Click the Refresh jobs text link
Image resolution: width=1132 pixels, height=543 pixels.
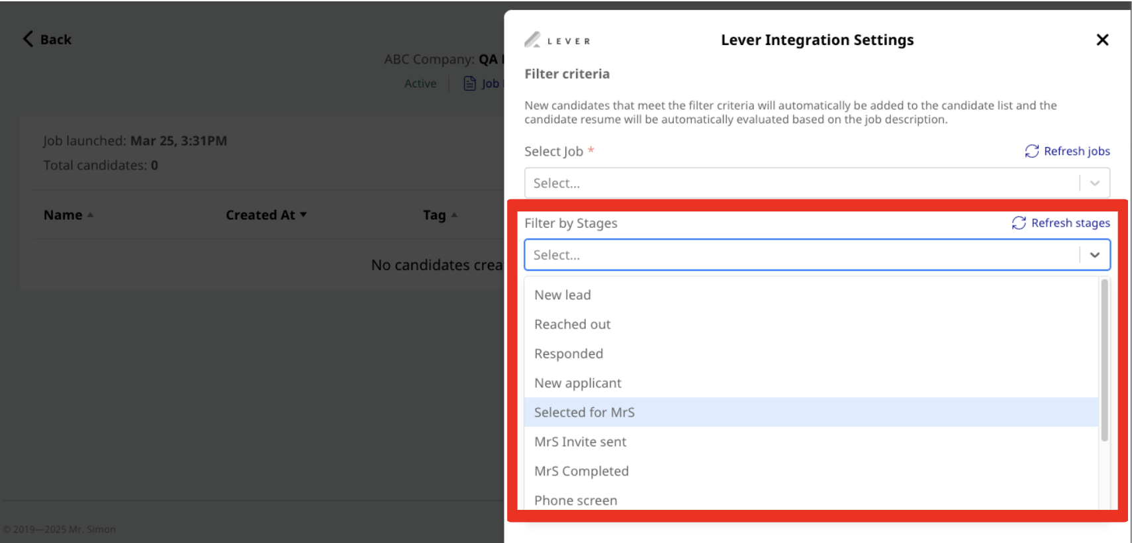coord(1076,151)
